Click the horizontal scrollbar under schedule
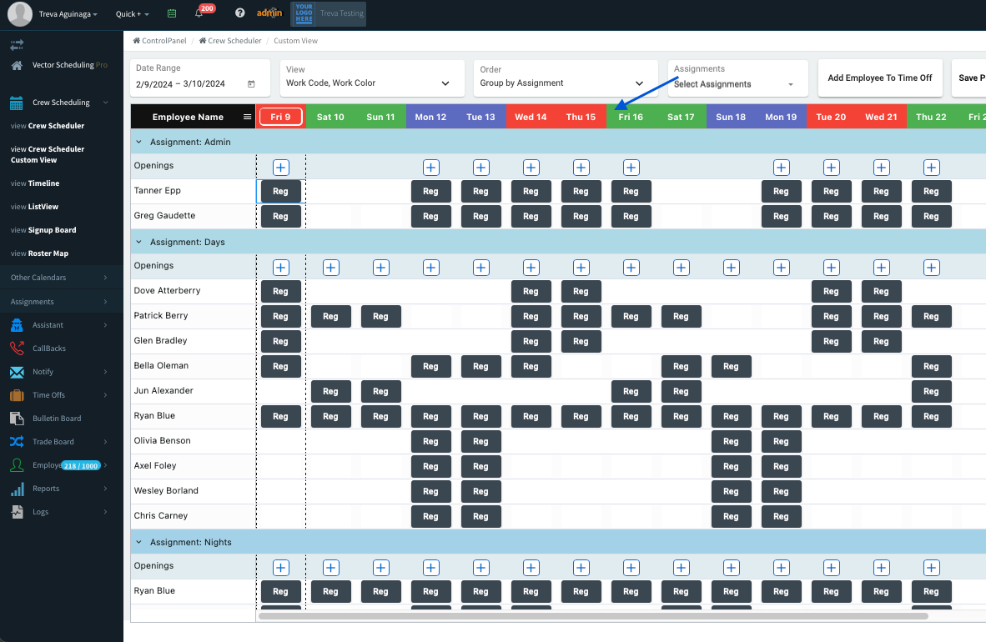This screenshot has height=642, width=986. pos(594,616)
